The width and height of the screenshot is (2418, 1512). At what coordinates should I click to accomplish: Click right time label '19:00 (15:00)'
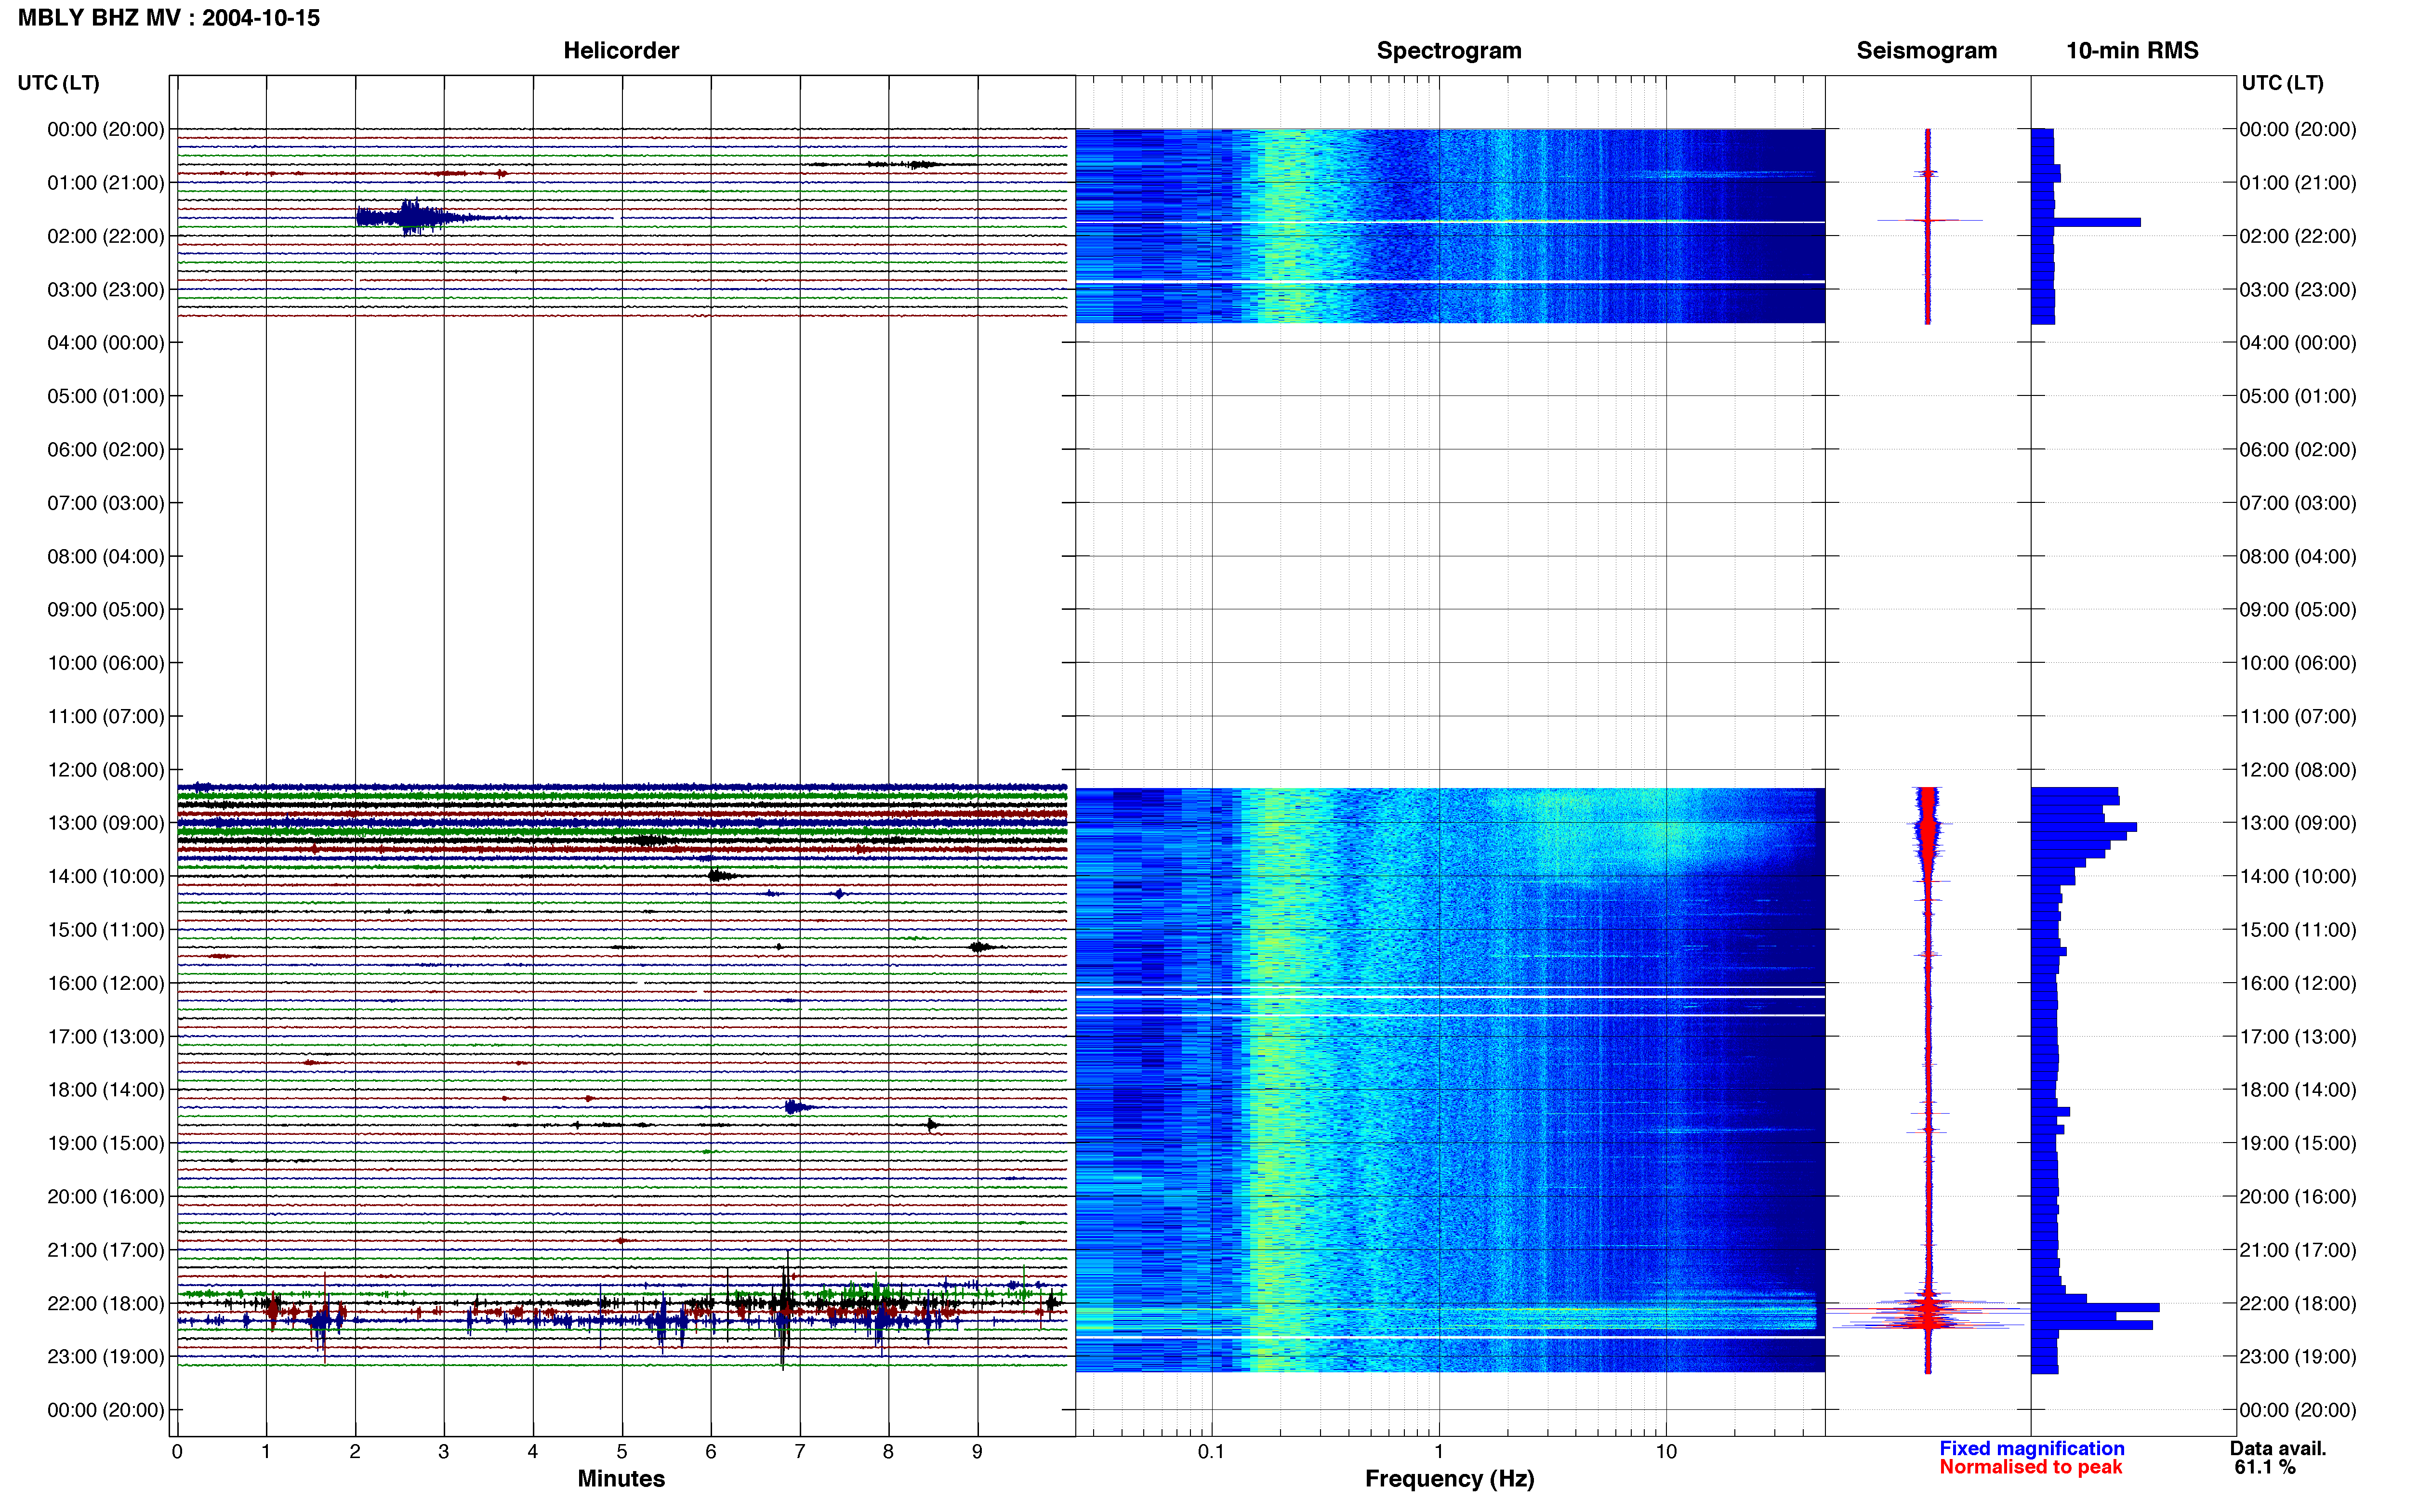(2297, 1143)
